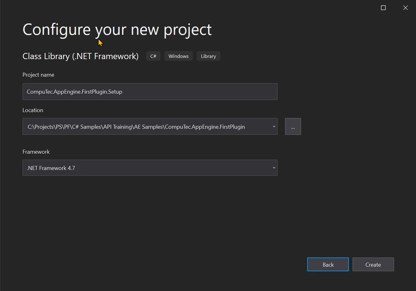Image resolution: width=416 pixels, height=291 pixels.
Task: Click the Class Library (.NET Framework) label
Action: [x=80, y=56]
